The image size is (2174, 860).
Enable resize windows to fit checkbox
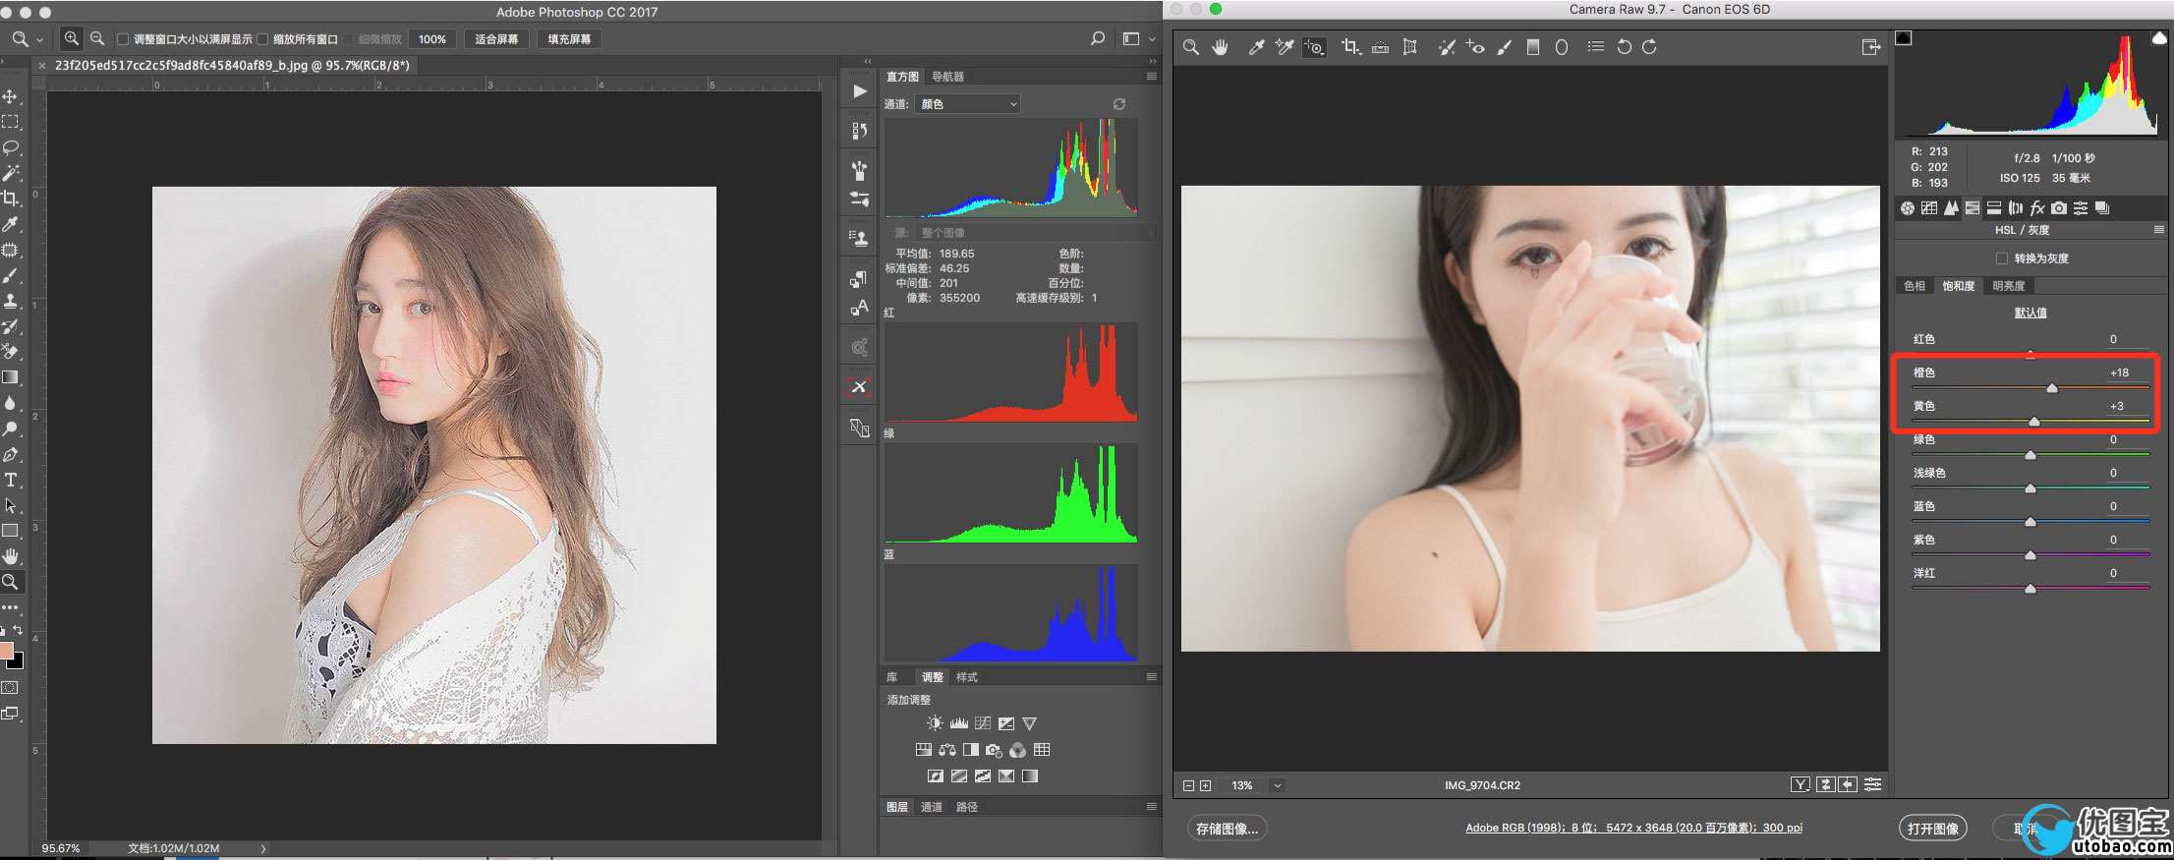point(123,39)
